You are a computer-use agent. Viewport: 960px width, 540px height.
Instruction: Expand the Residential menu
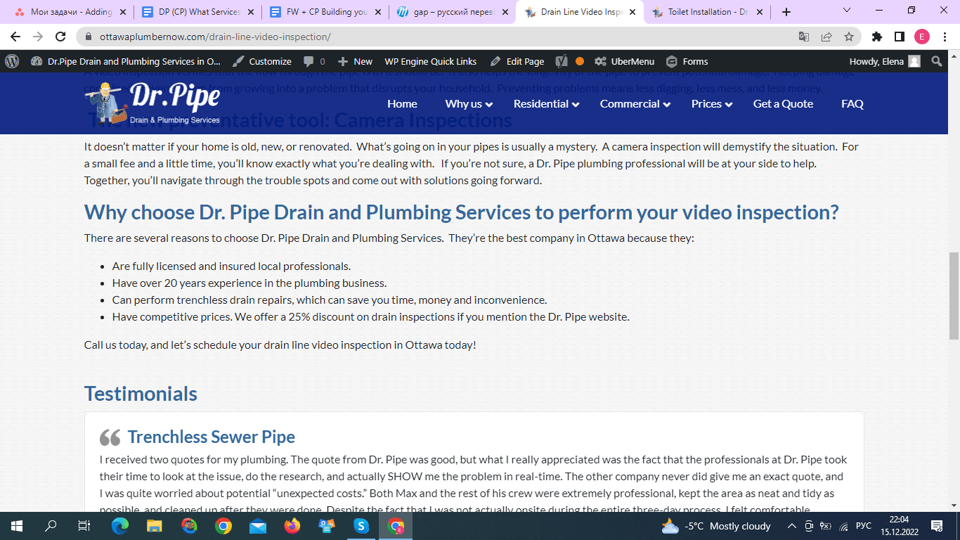coord(546,103)
